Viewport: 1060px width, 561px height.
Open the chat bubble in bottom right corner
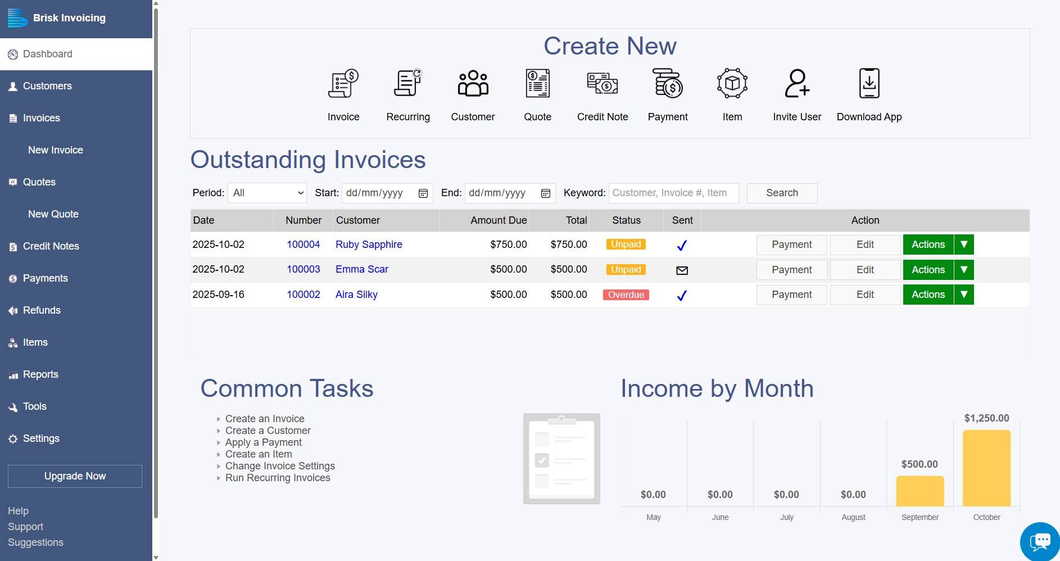(x=1040, y=541)
